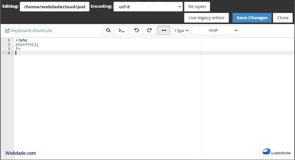Undo the last edit
The height and width of the screenshot is (160, 295).
coord(136,30)
